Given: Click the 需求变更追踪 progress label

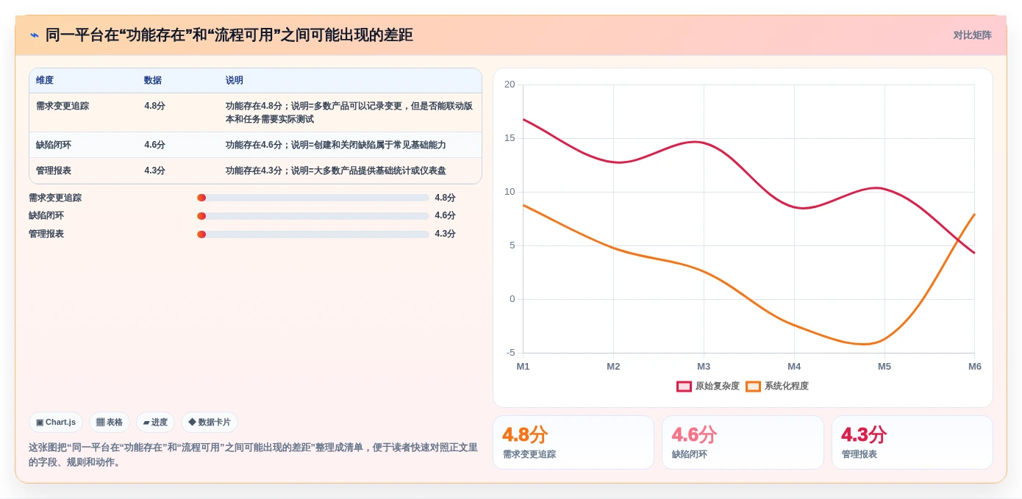Looking at the screenshot, I should pos(55,198).
